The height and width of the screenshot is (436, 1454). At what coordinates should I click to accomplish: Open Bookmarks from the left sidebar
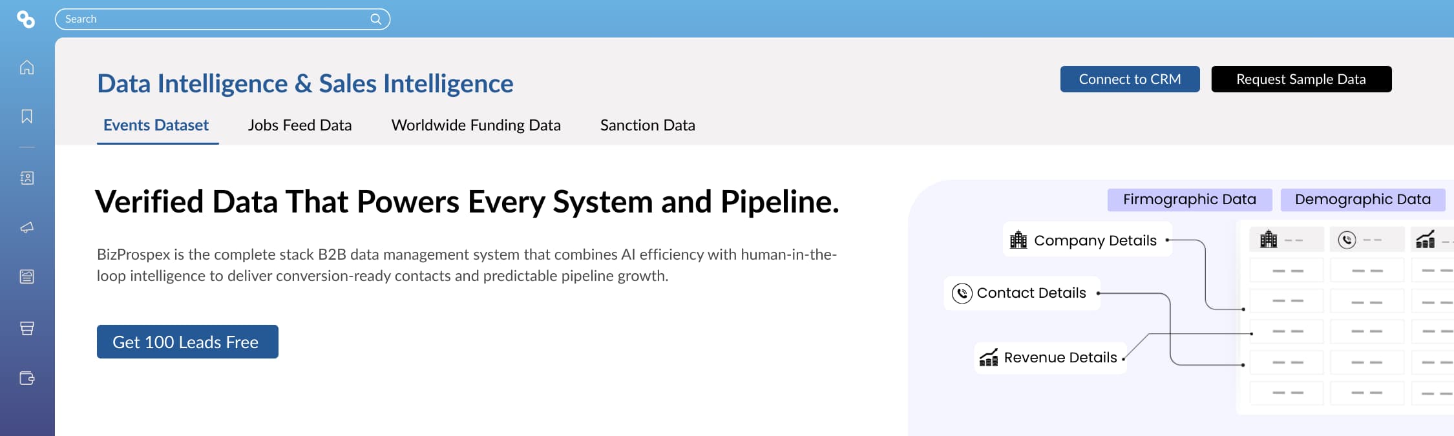(x=26, y=118)
